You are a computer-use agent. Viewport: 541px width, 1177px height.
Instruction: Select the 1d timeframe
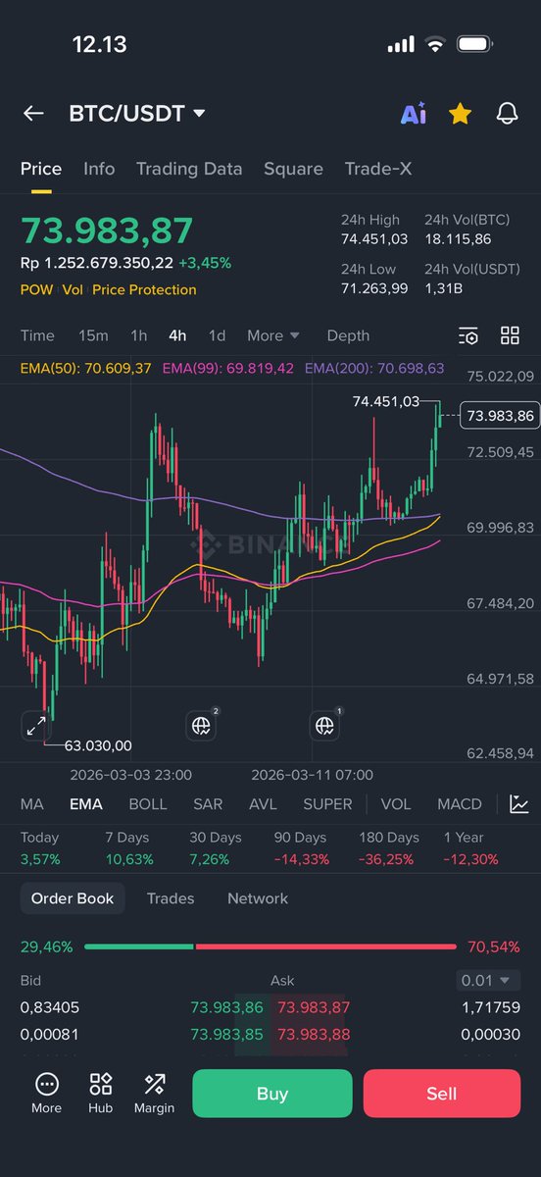(217, 335)
